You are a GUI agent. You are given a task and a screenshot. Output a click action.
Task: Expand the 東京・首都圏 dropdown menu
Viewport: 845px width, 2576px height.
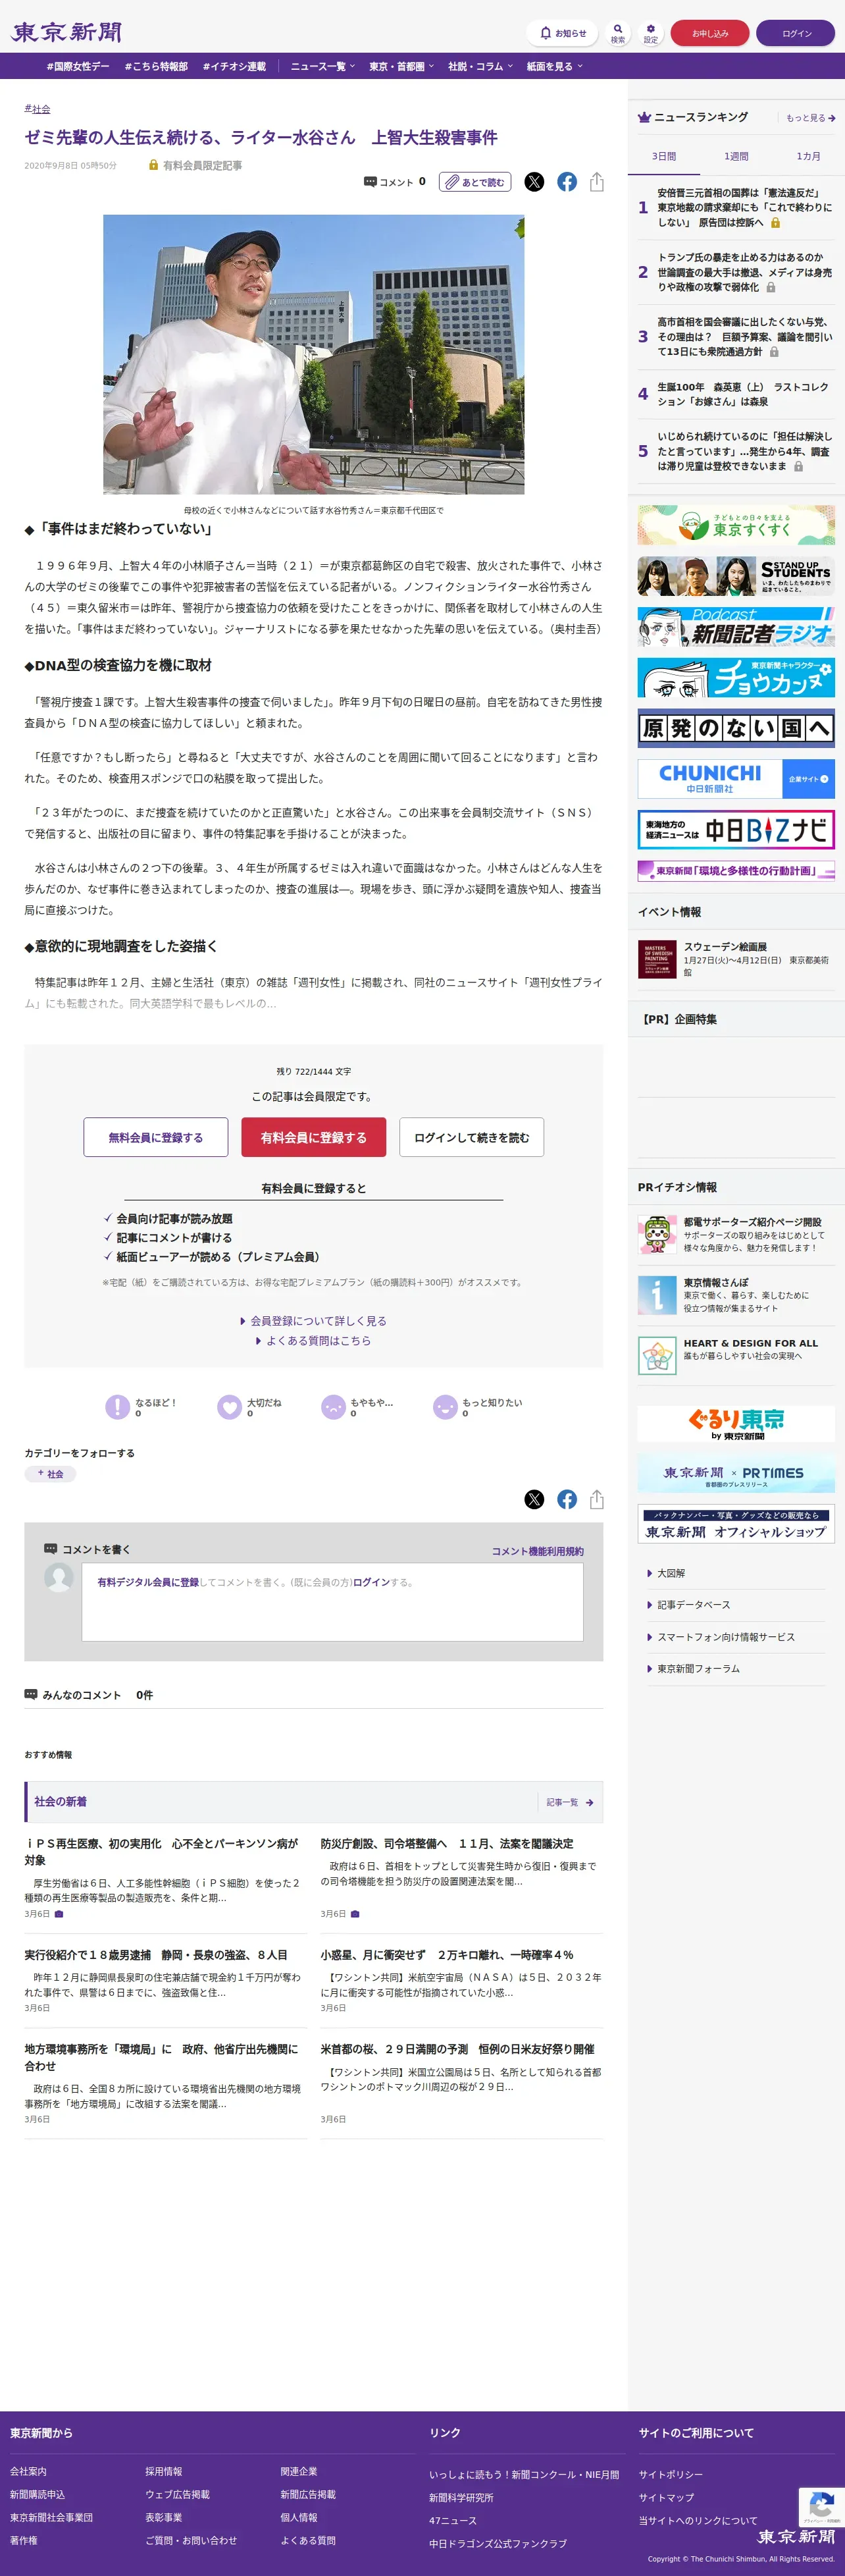(x=402, y=66)
